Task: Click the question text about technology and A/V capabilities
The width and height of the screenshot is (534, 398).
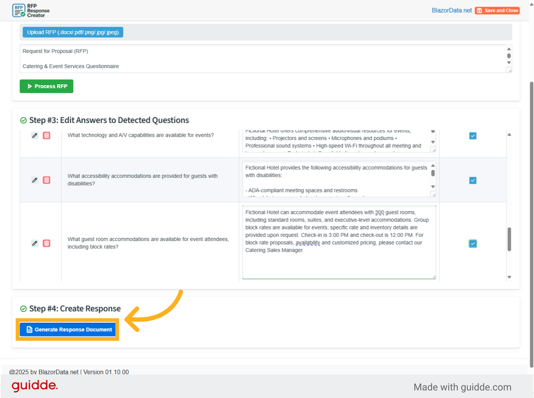Action: point(141,135)
